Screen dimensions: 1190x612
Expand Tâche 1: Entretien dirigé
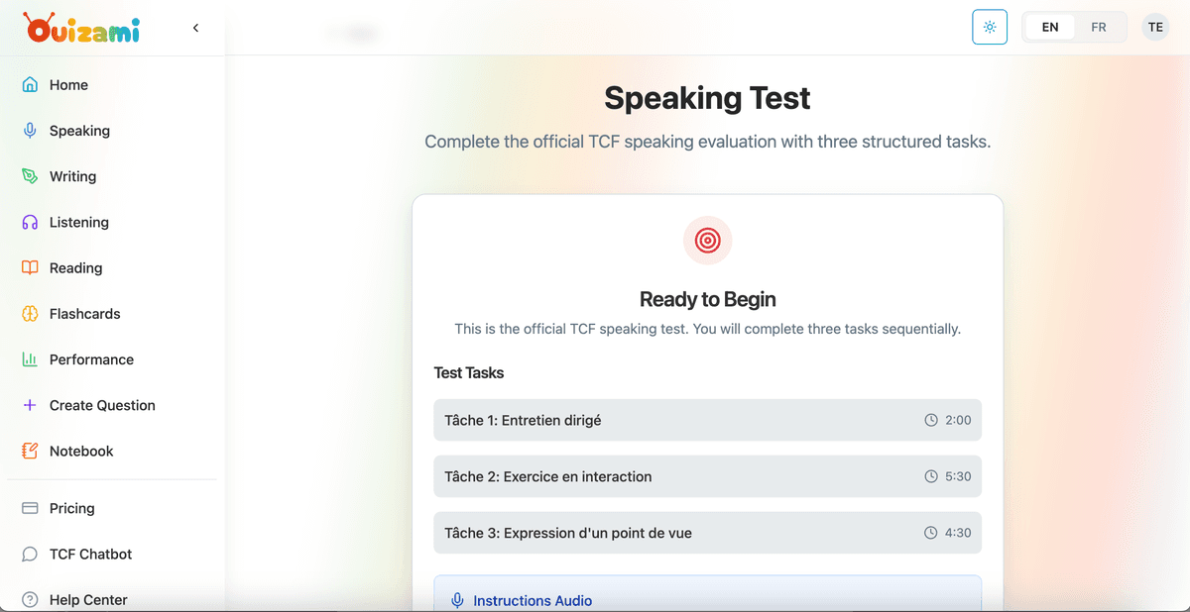707,420
